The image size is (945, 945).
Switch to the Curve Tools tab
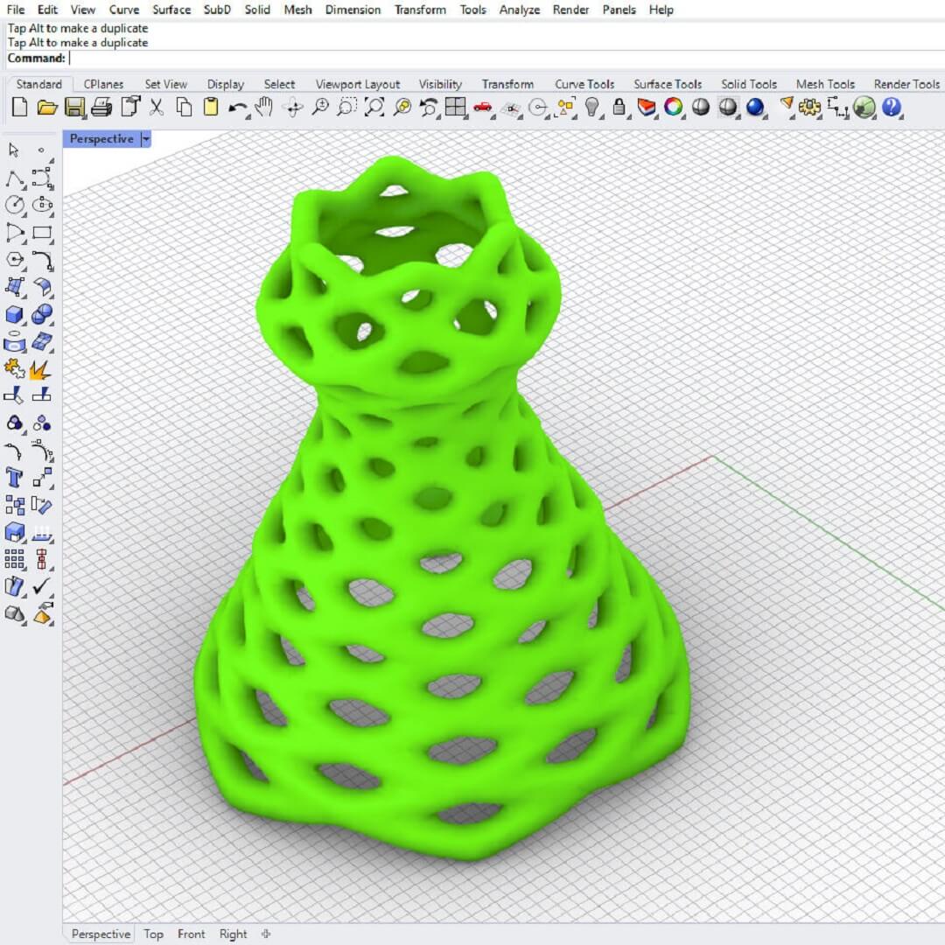[x=584, y=84]
